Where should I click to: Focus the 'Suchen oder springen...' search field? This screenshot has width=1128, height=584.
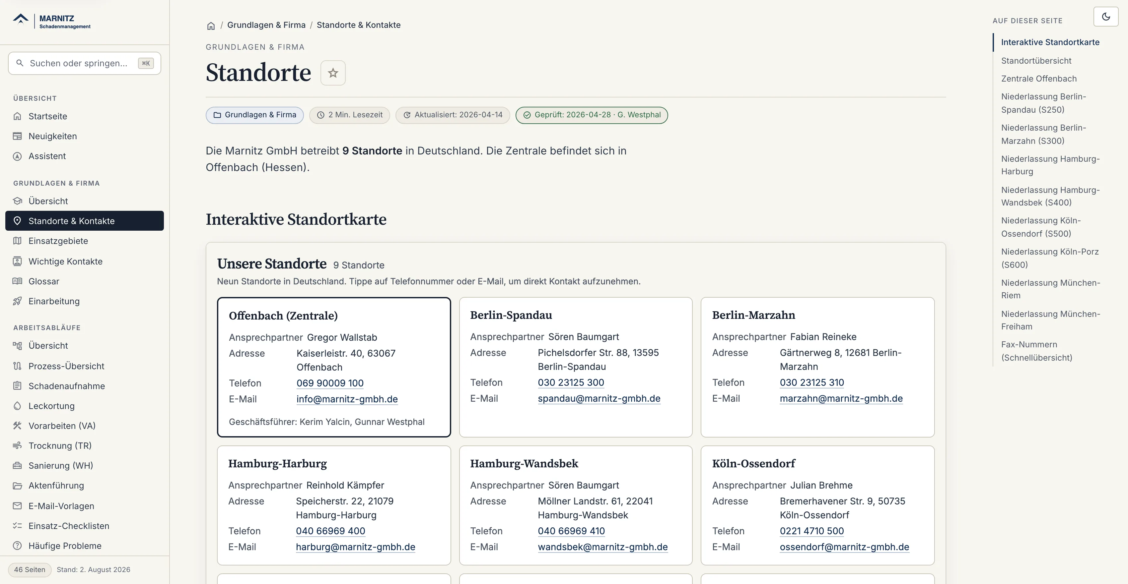[x=85, y=63]
